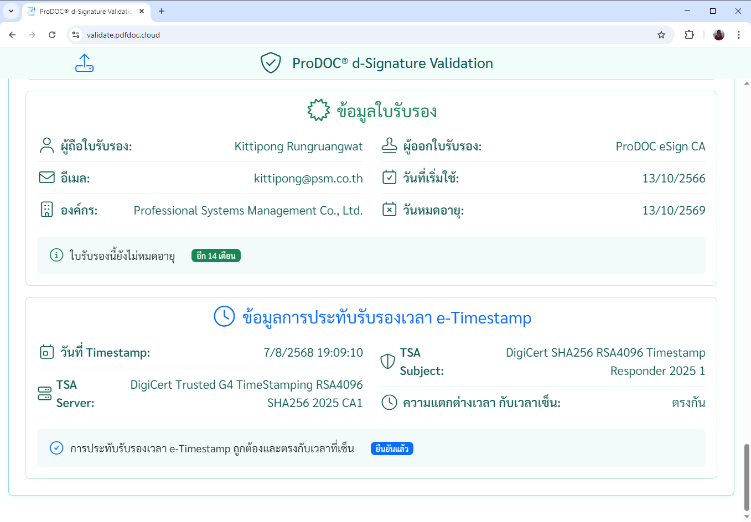Click the วันที่เริ่มใช้ label
The height and width of the screenshot is (522, 751).
[431, 178]
